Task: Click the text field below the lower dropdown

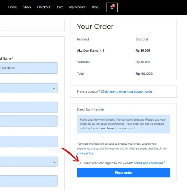Action: [x=28, y=181]
